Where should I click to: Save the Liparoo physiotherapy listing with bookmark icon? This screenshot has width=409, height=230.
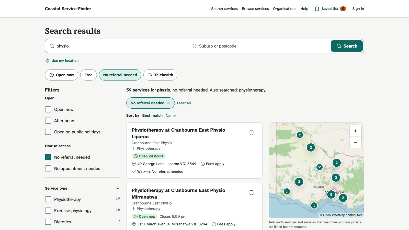[x=252, y=132]
